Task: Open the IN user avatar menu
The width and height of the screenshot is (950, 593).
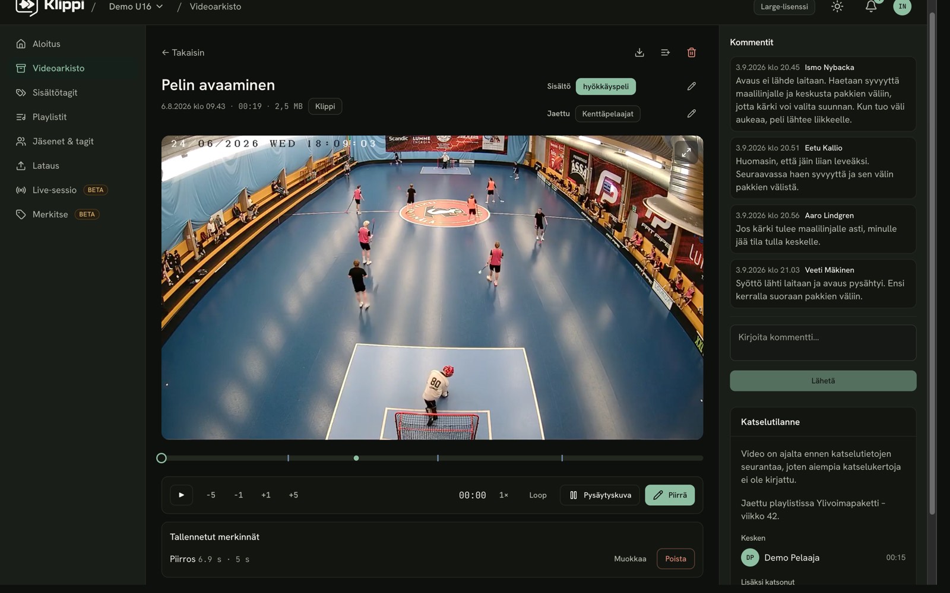Action: 902,7
